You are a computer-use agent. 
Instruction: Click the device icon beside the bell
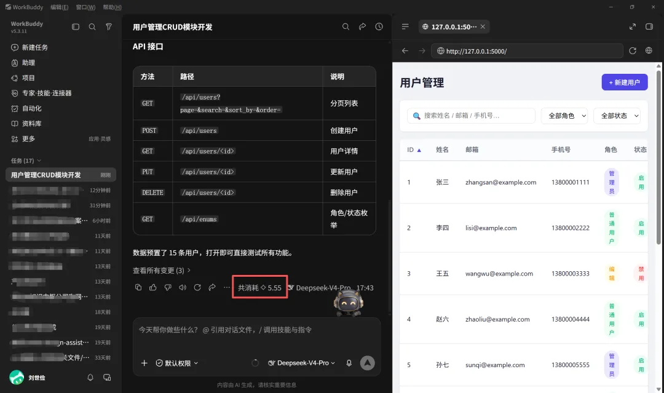click(107, 378)
